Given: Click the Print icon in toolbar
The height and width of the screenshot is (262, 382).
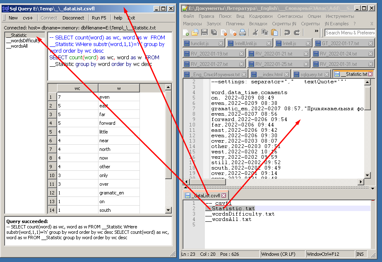Looking at the screenshot, I should pyautogui.click(x=243, y=32).
